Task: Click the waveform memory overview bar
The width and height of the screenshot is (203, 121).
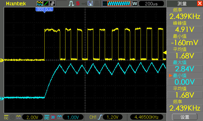Action: pos(116,4)
